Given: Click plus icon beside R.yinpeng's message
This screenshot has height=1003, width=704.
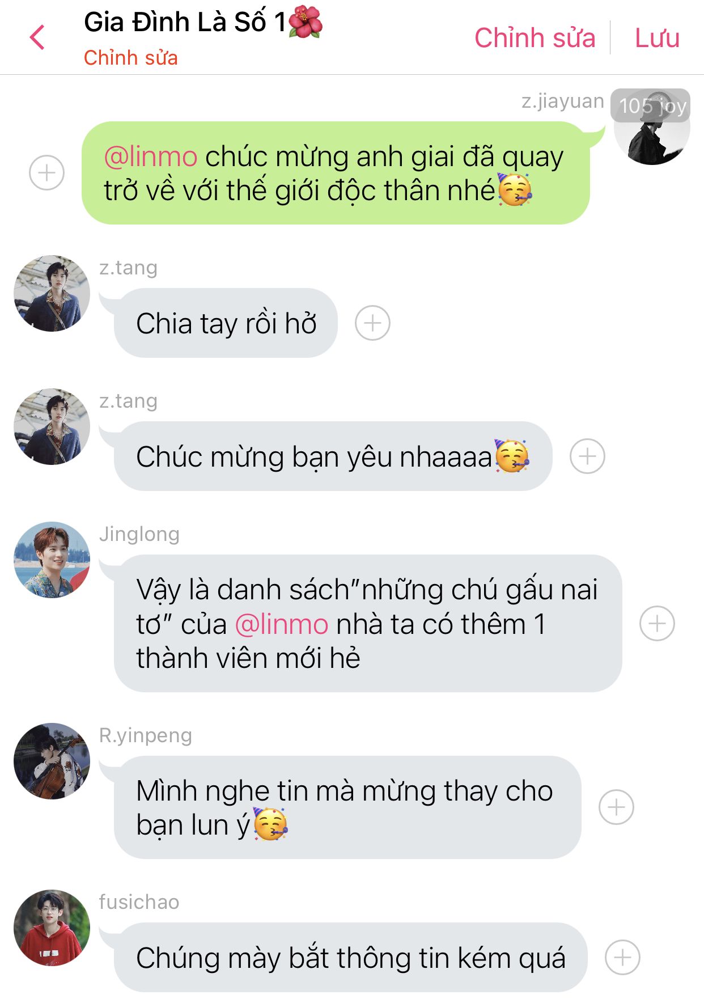Looking at the screenshot, I should (x=616, y=807).
